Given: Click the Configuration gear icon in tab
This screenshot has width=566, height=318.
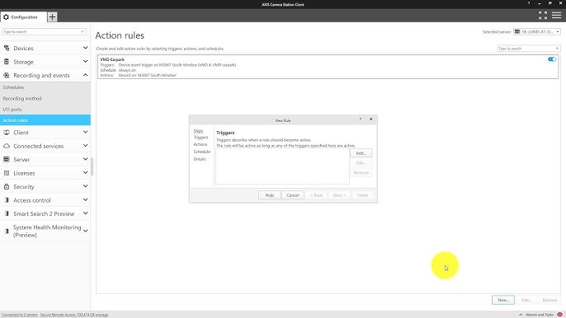Looking at the screenshot, I should [x=6, y=17].
